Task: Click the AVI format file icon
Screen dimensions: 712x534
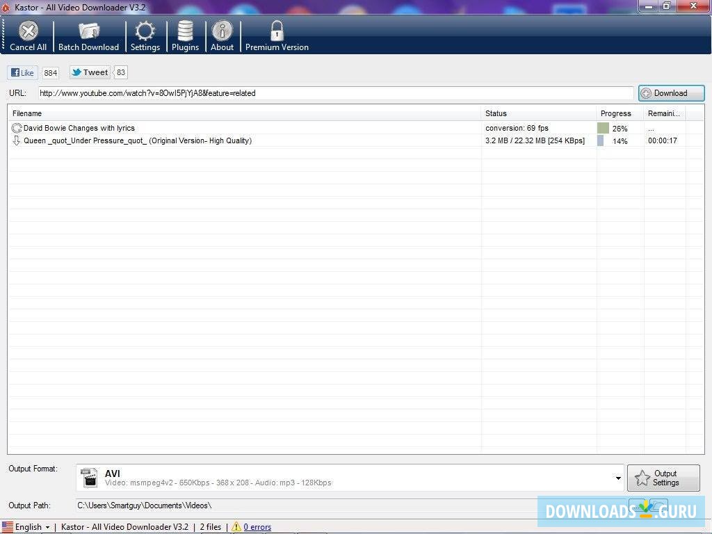Action: [x=89, y=478]
